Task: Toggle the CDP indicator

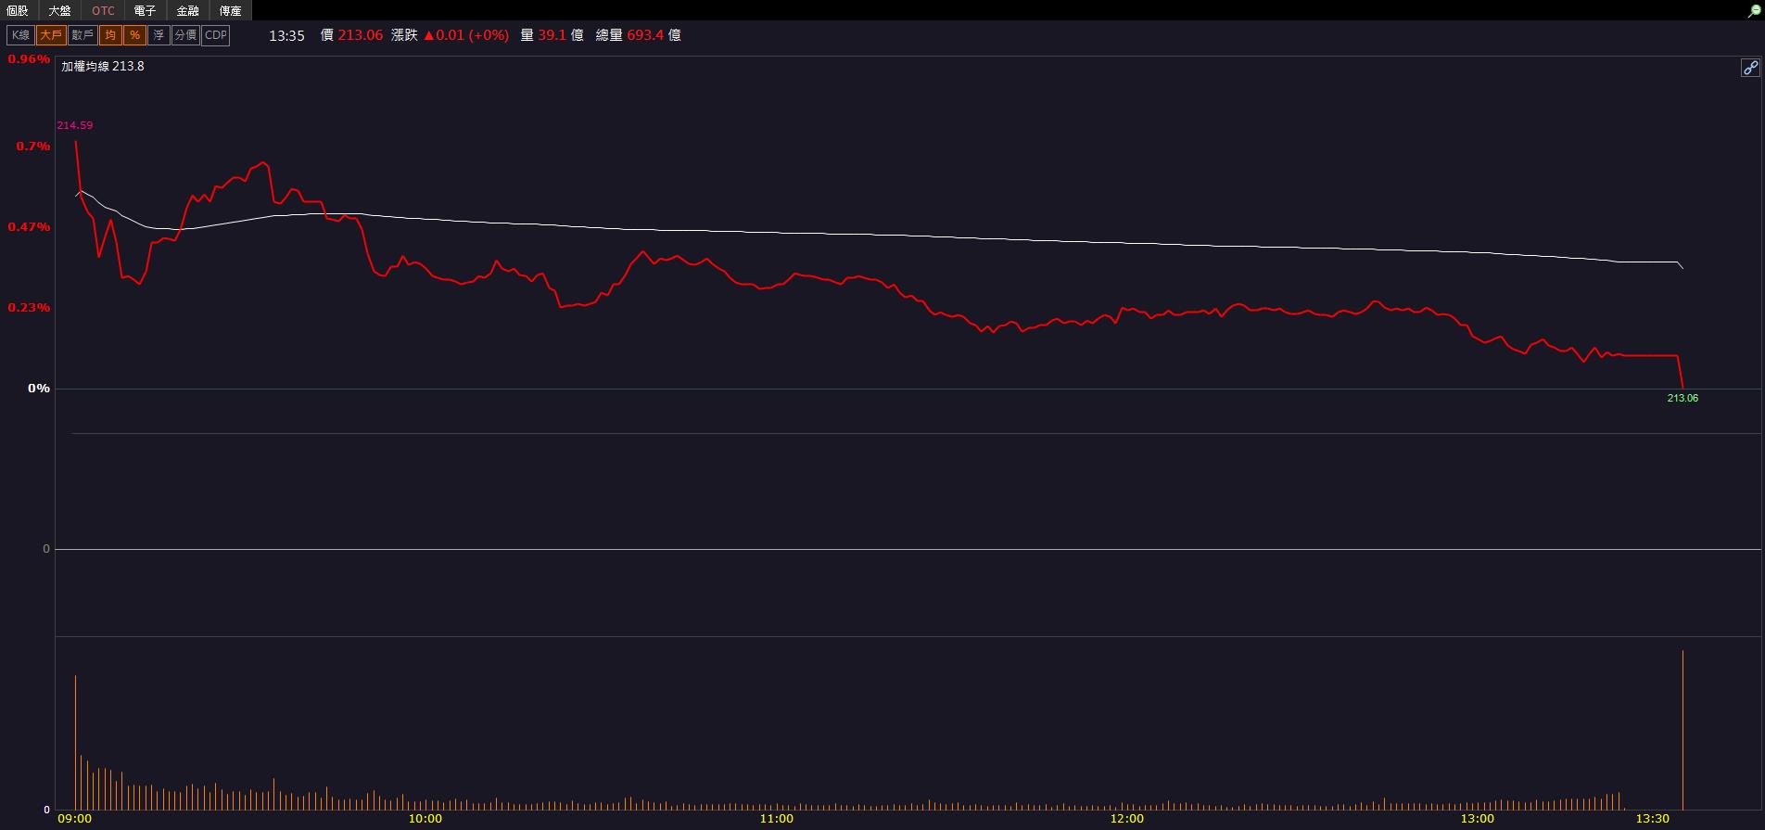Action: [215, 35]
